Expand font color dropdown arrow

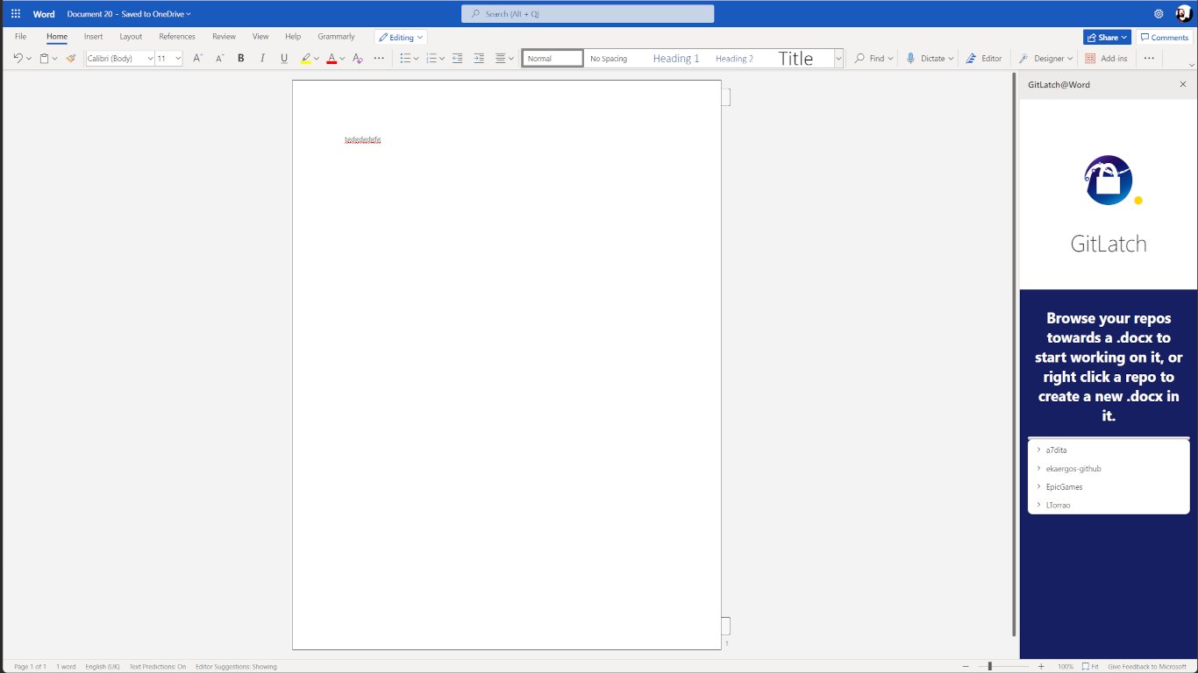pos(342,59)
